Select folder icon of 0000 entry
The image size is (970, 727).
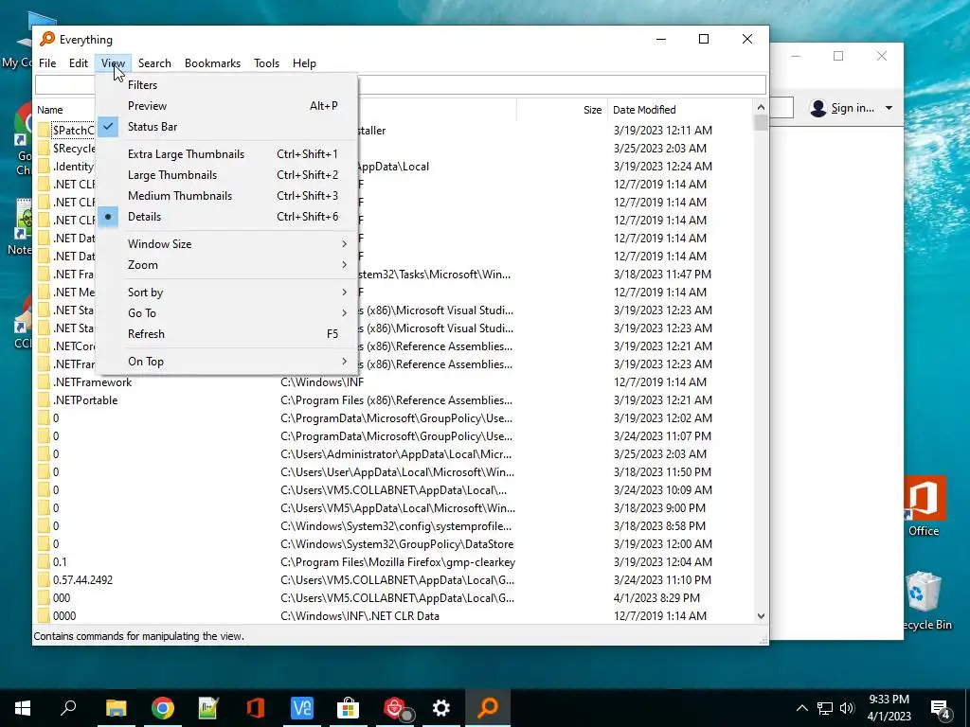(43, 615)
